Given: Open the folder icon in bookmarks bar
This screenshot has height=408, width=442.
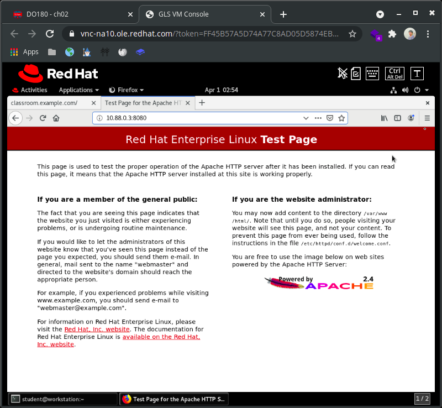Looking at the screenshot, I should click(x=52, y=52).
